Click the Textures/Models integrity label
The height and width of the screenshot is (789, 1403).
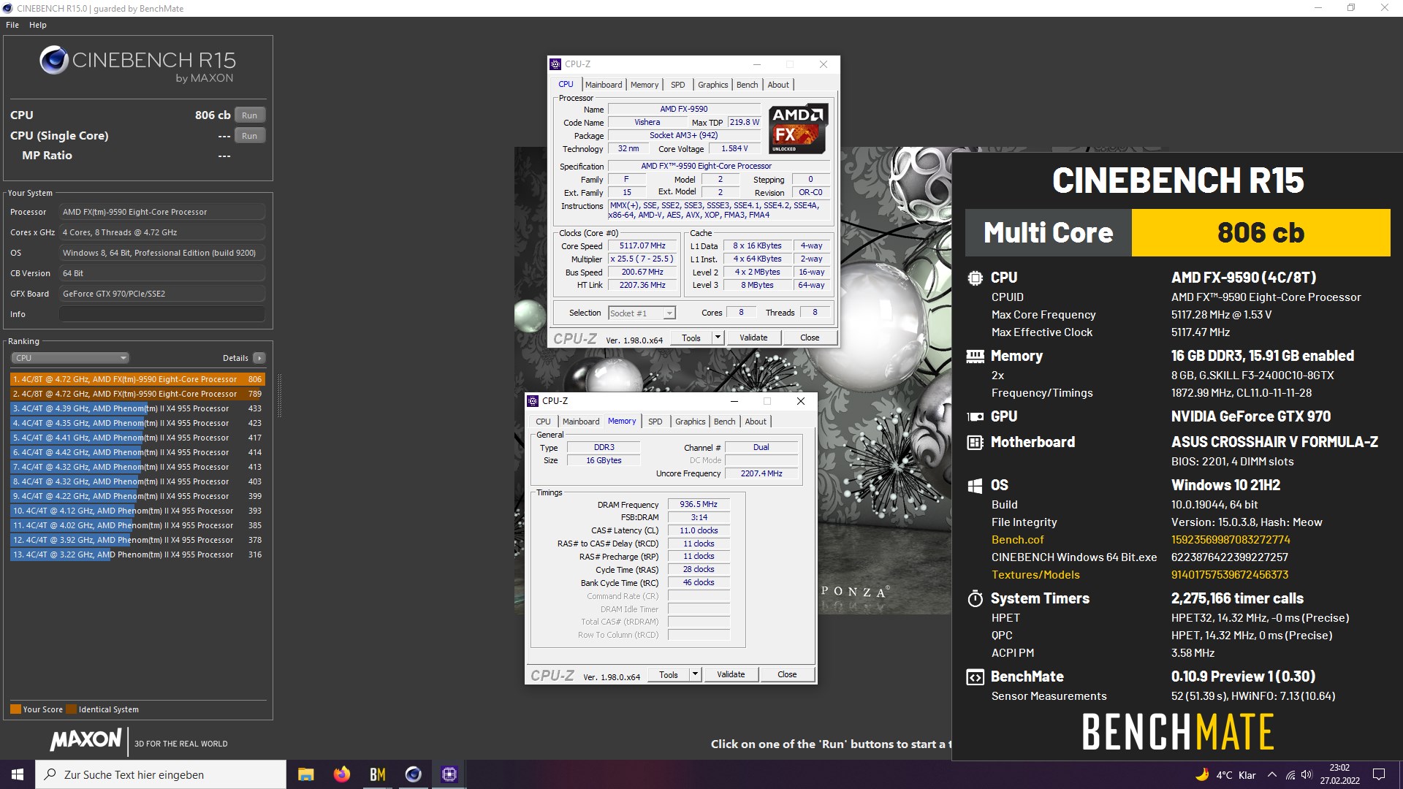1035,575
